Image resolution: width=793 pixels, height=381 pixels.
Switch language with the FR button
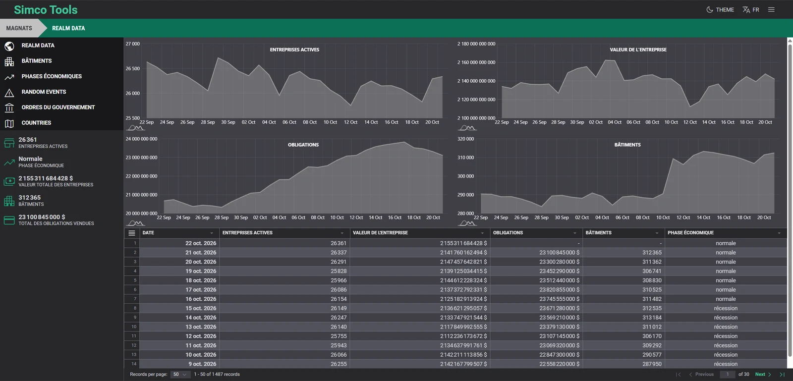pyautogui.click(x=751, y=9)
